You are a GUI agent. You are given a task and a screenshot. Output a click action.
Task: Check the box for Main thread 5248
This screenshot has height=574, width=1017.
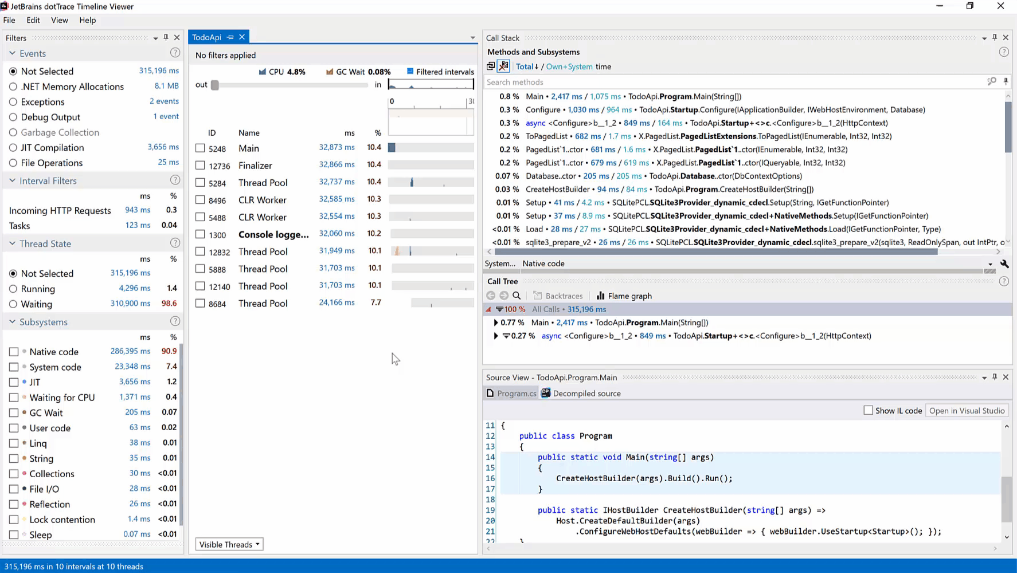[x=200, y=148]
